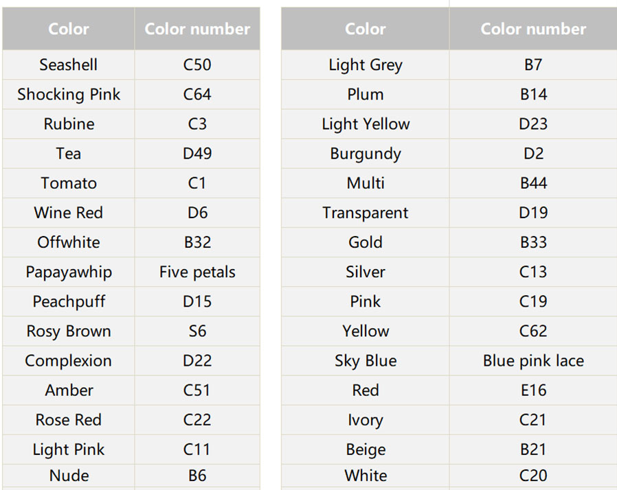Select the Nude color cell

tap(69, 476)
